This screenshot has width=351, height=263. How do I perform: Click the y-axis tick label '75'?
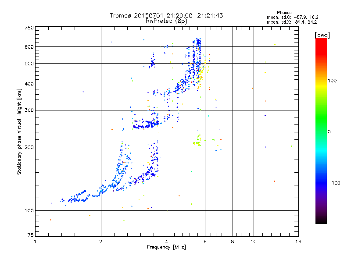tap(31, 235)
